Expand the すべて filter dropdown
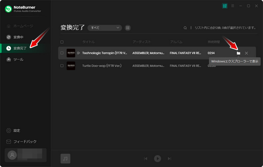The height and width of the screenshot is (167, 263). click(105, 28)
